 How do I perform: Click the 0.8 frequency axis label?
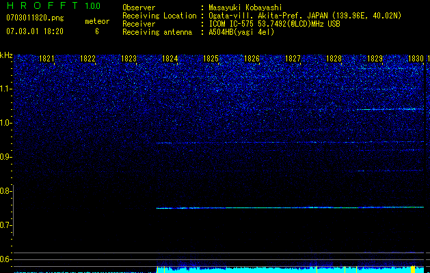pos(5,191)
